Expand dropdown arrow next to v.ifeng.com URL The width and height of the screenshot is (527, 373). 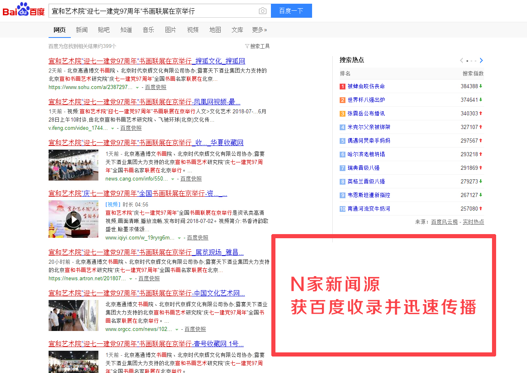pyautogui.click(x=112, y=128)
